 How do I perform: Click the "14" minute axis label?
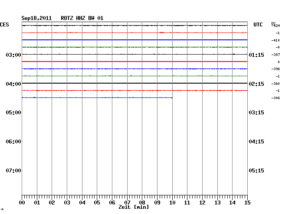tap(232, 203)
